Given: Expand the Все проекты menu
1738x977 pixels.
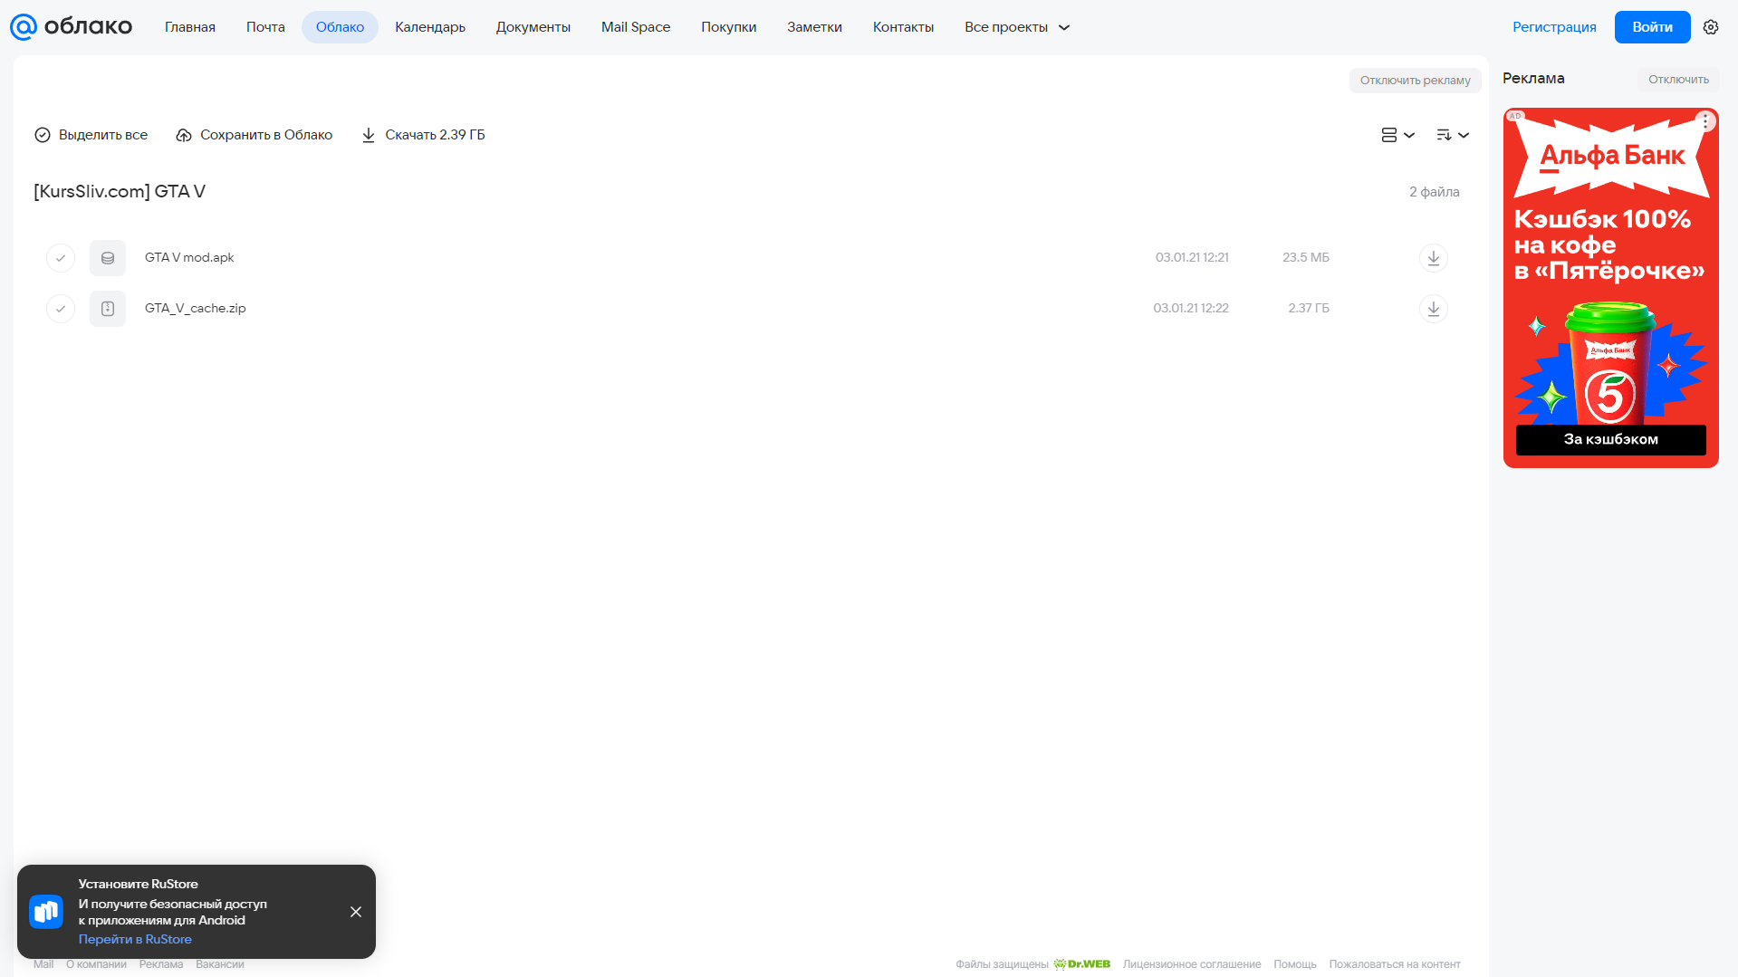Looking at the screenshot, I should coord(1017,27).
